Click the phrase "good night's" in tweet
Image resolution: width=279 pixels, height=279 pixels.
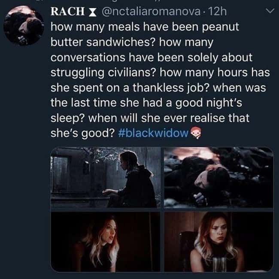pos(209,103)
